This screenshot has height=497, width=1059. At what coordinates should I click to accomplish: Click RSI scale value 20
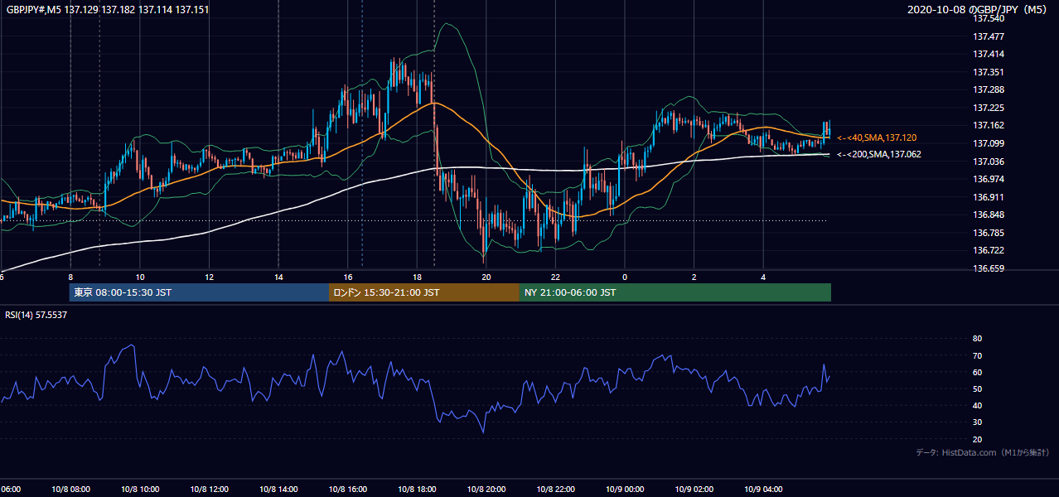[x=977, y=439]
